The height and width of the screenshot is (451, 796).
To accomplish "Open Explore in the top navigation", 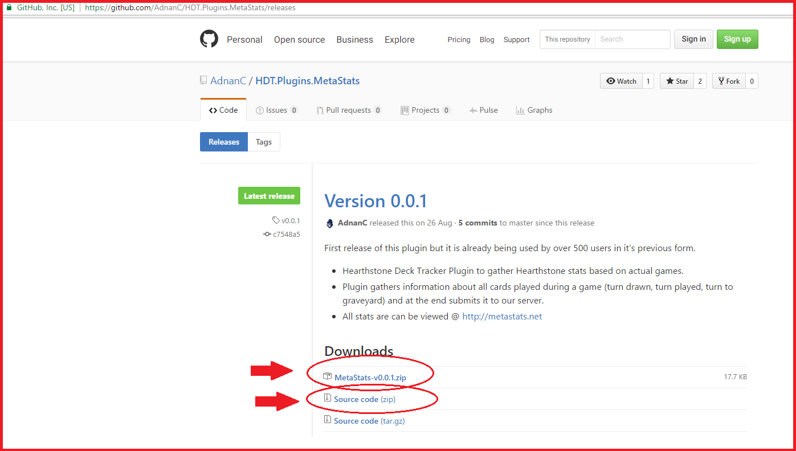I will coord(399,40).
